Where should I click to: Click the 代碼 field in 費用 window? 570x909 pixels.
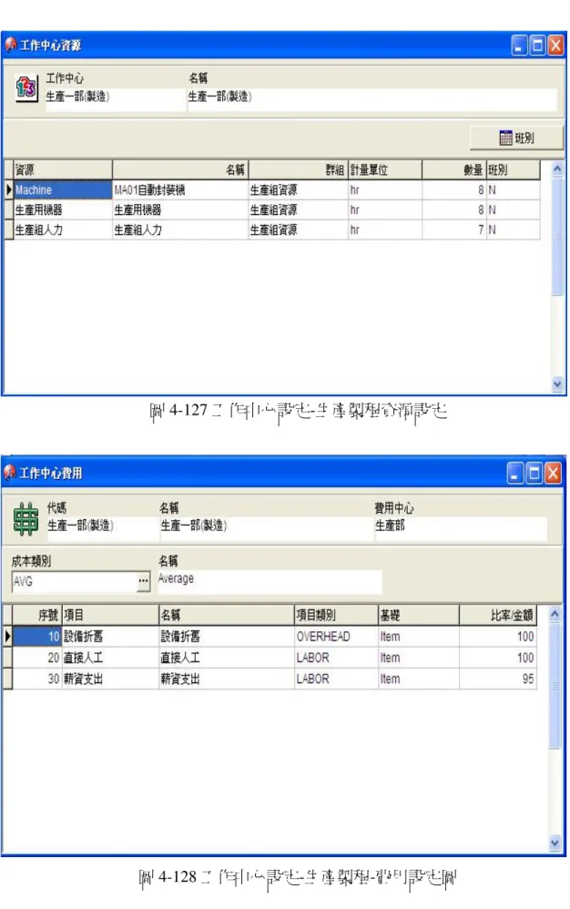pyautogui.click(x=101, y=526)
